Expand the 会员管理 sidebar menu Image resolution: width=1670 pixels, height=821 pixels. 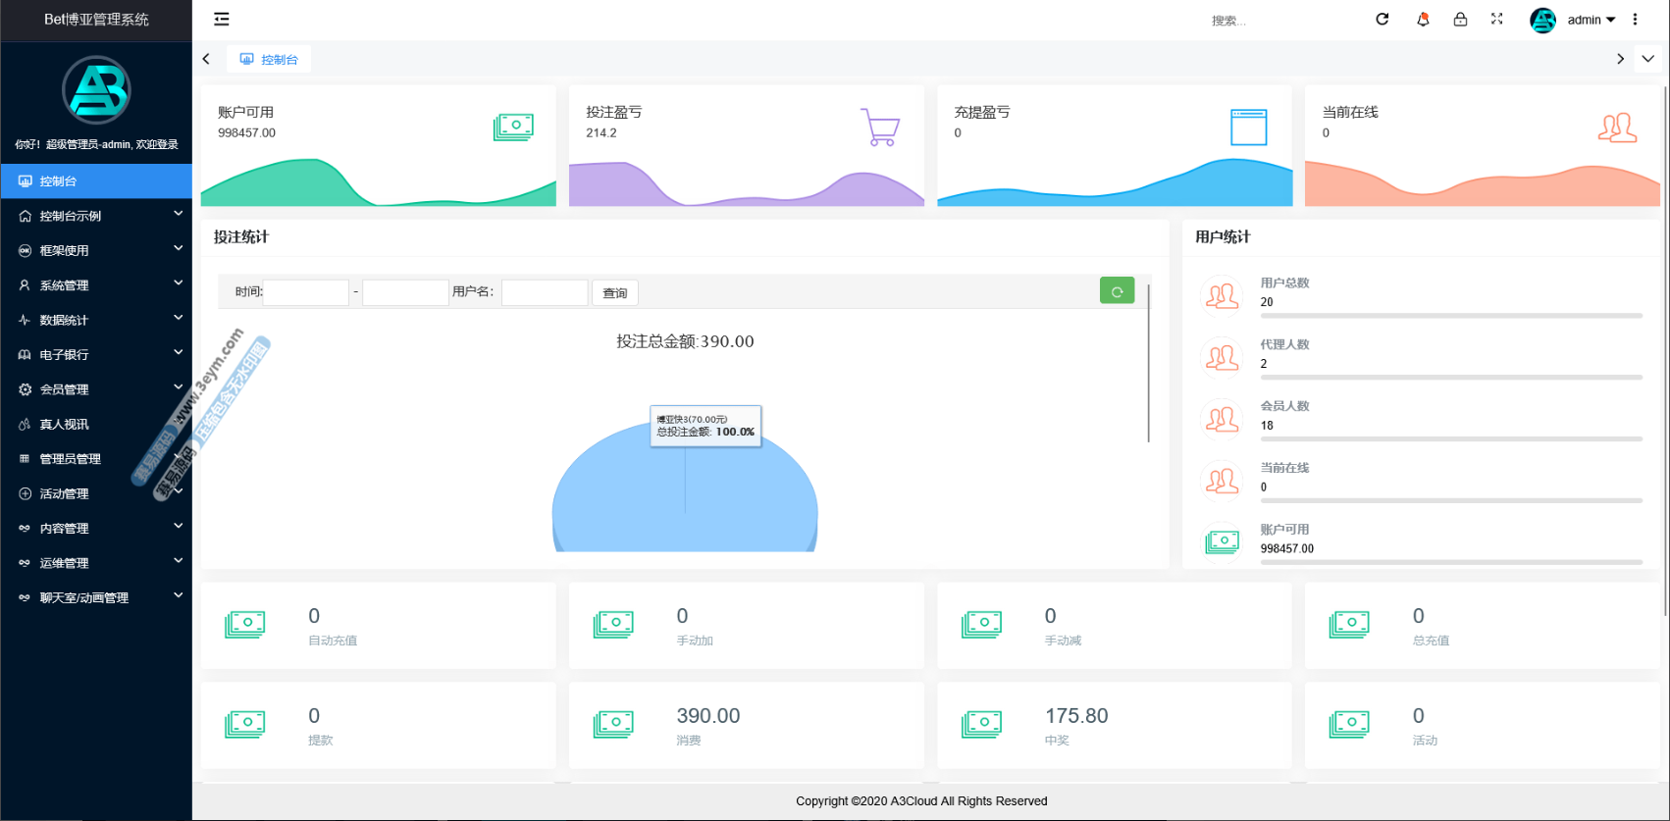pos(96,389)
